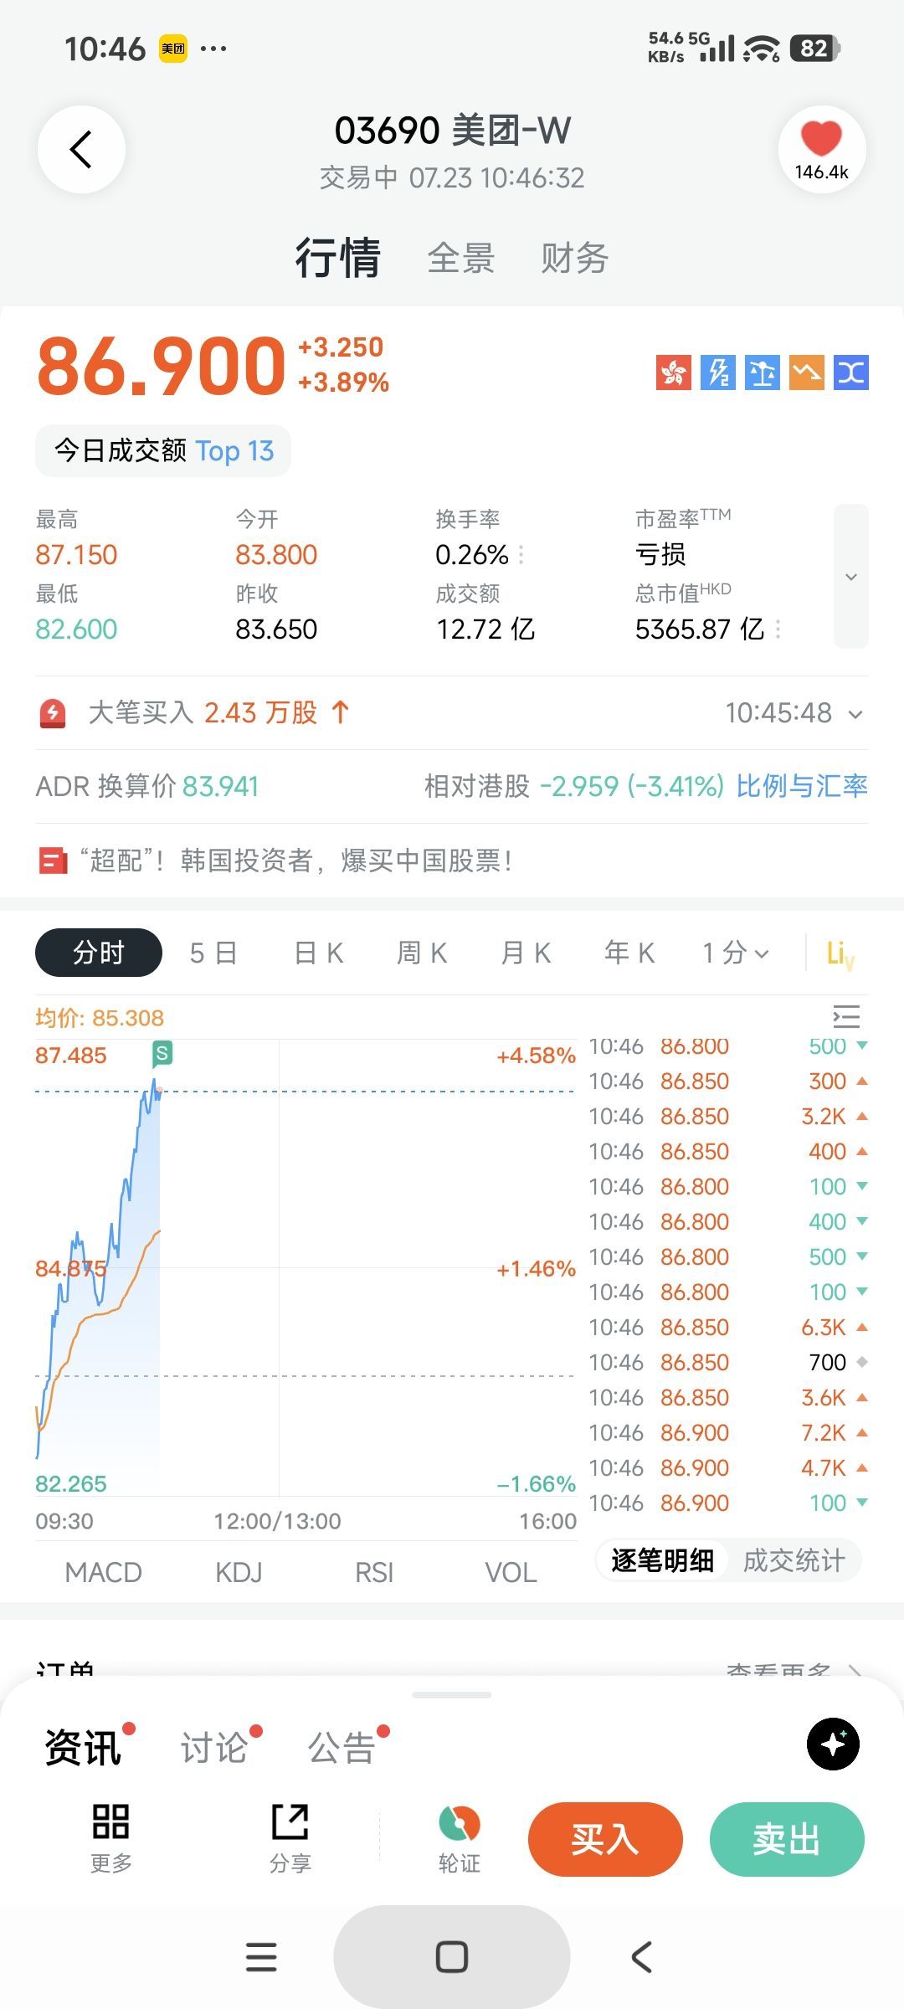This screenshot has height=2009, width=904.
Task: Select 年K chart period
Action: pos(629,953)
